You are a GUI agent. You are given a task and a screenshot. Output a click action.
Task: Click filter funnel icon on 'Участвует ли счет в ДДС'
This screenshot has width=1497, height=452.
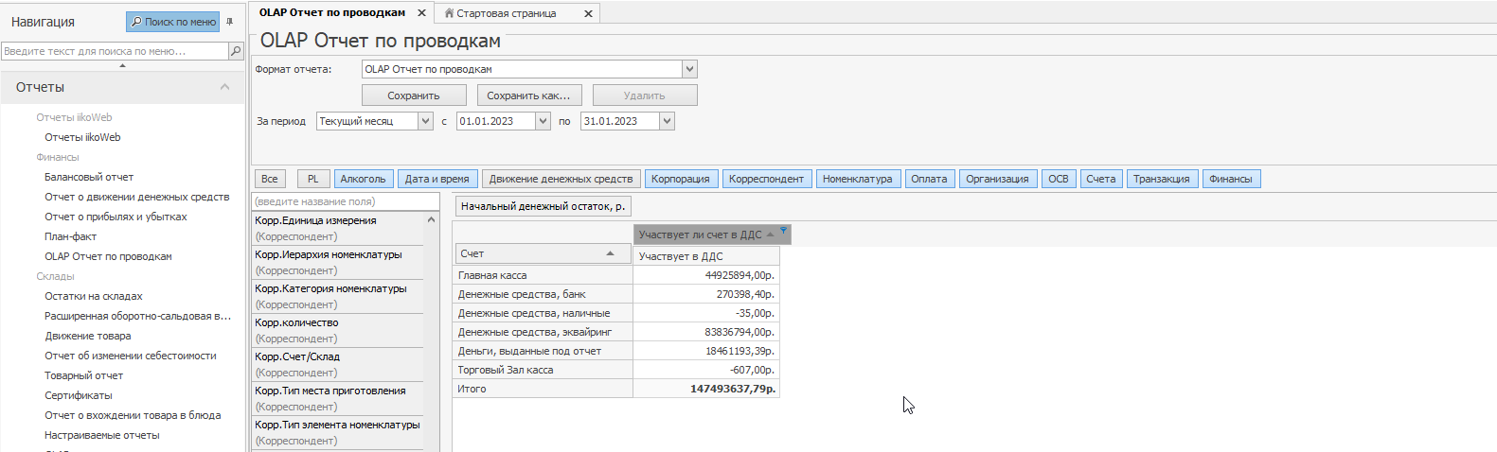(x=783, y=232)
